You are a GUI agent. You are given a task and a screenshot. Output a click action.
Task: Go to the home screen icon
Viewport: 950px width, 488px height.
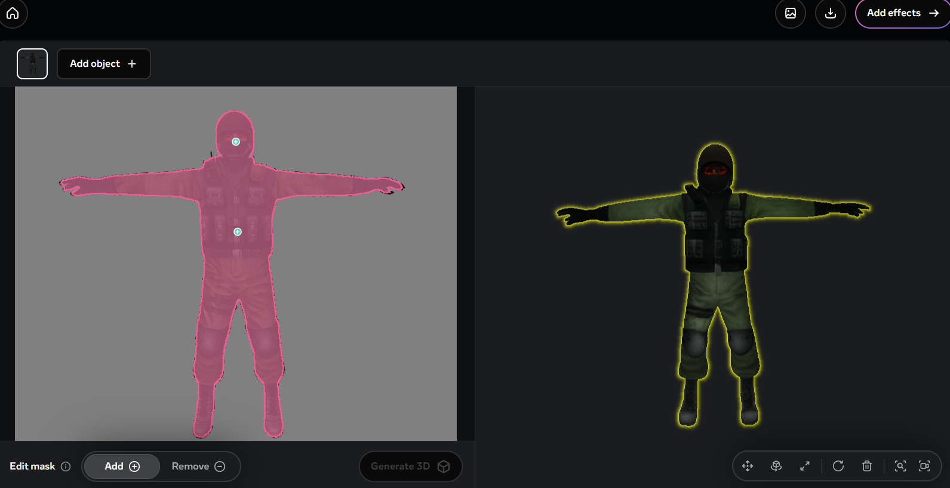click(x=13, y=13)
